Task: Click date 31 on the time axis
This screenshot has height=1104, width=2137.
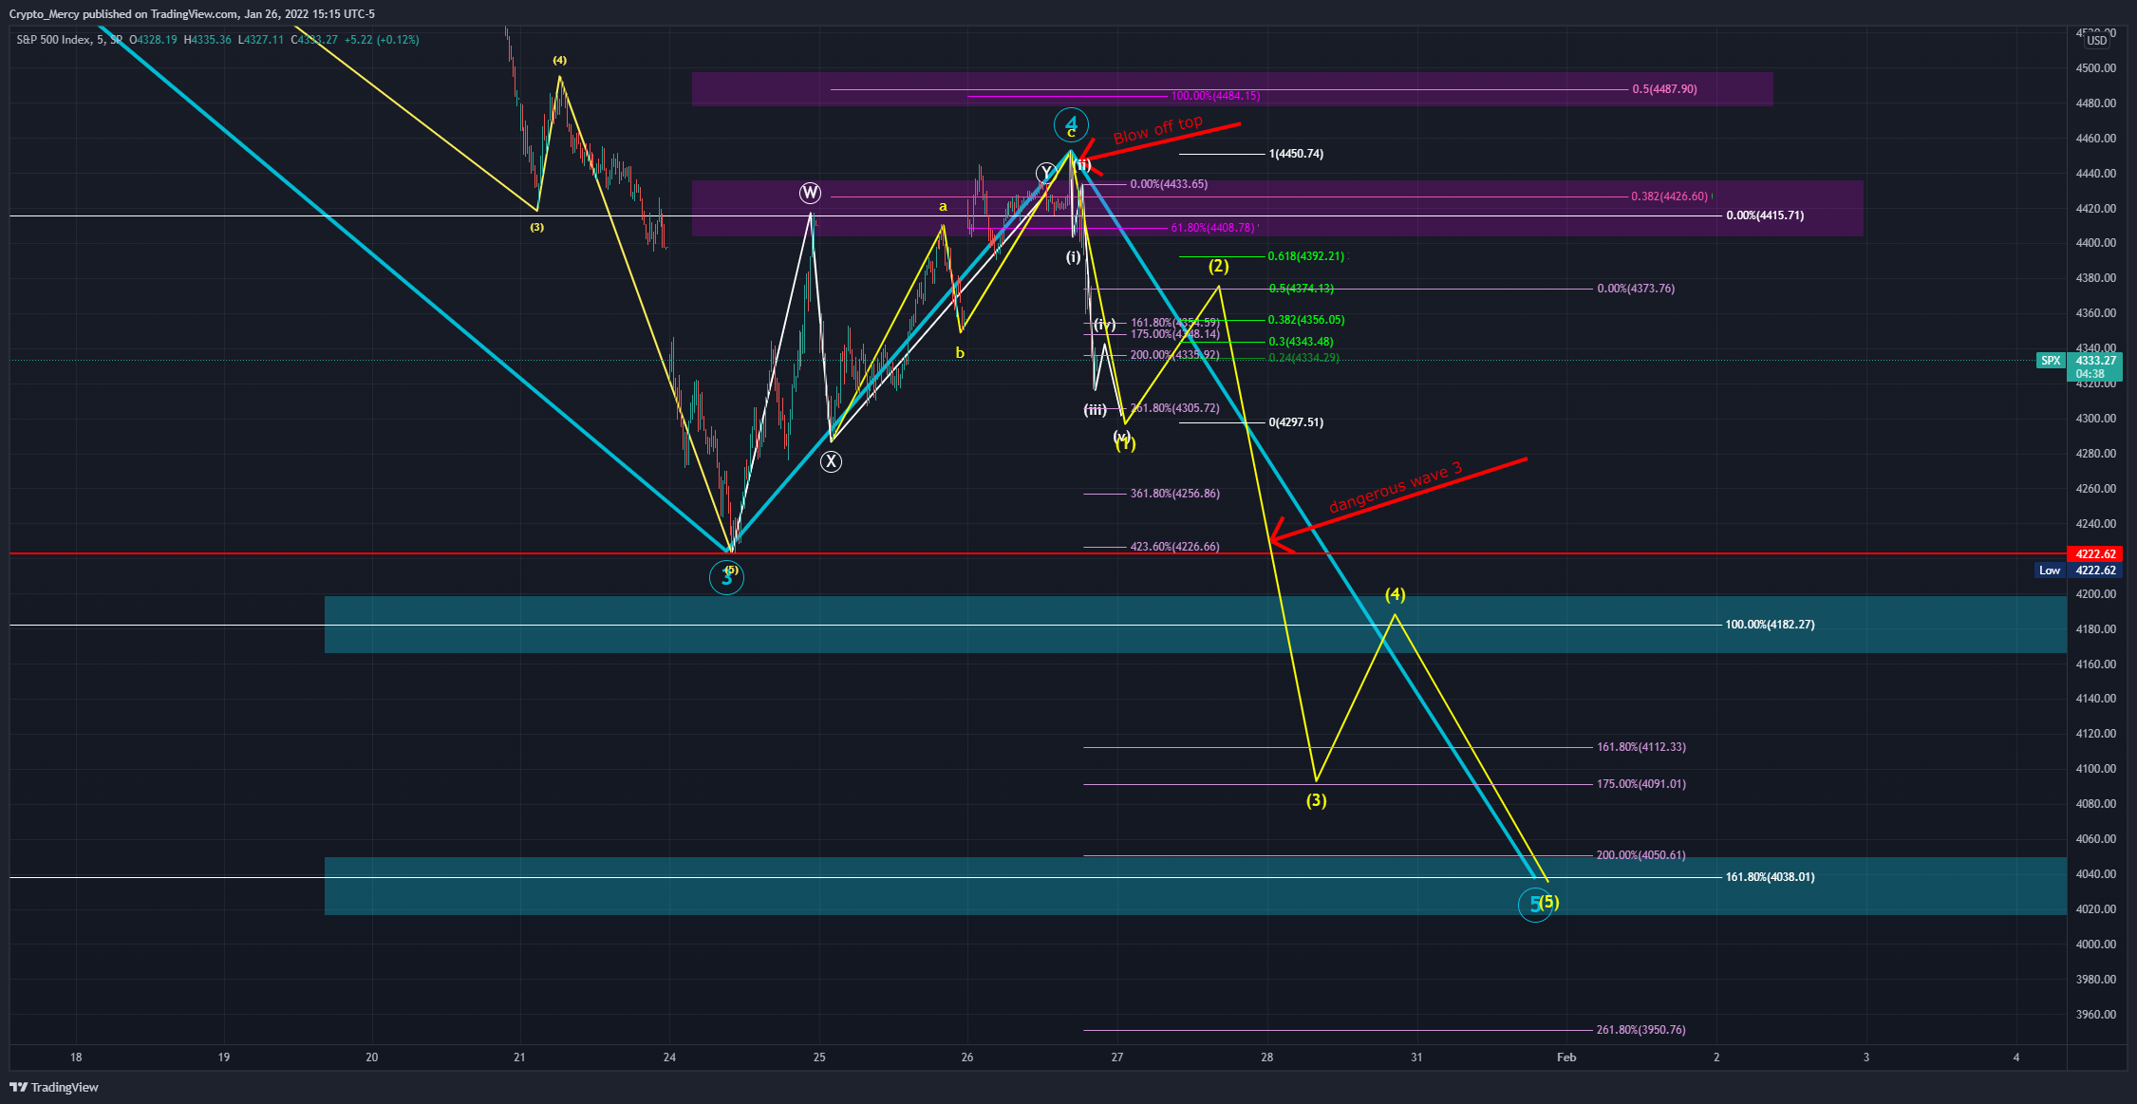Action: pos(1416,1057)
